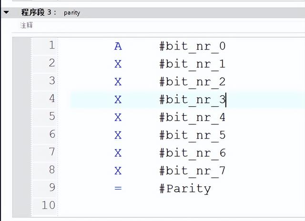Image resolution: width=305 pixels, height=221 pixels.
Task: Click operand #bit_nr_4
Action: click(x=192, y=118)
